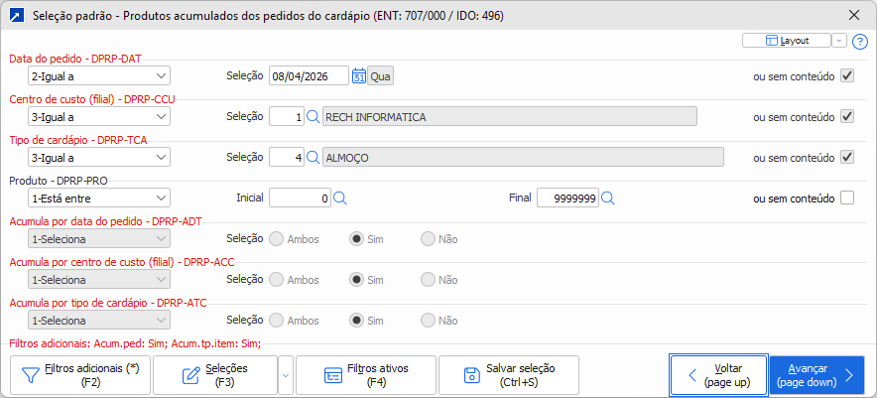Search Centro de custo with magnifier icon
The image size is (877, 398).
(313, 117)
